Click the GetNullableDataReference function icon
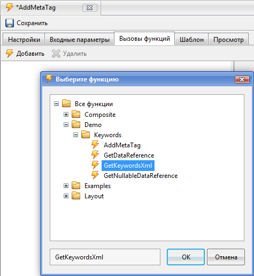This screenshot has height=276, width=254. point(95,175)
